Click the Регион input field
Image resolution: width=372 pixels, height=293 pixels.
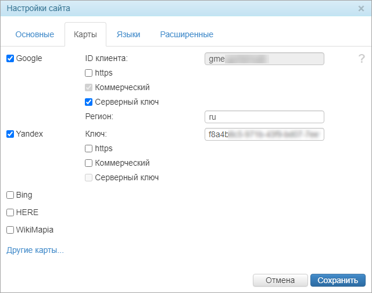click(264, 117)
